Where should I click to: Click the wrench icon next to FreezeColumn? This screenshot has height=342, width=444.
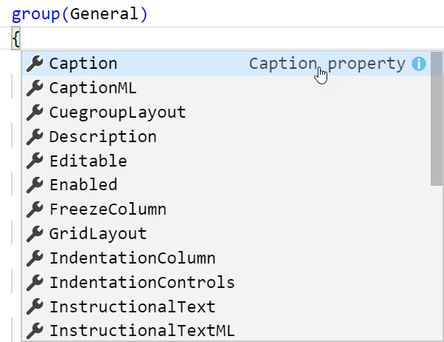35,209
